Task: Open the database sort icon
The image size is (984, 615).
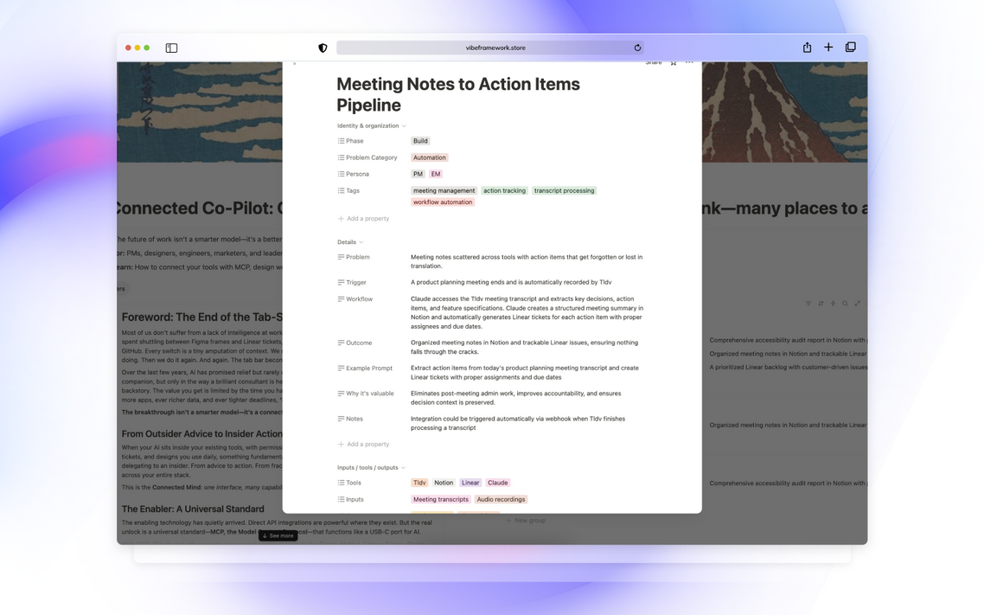Action: (x=821, y=303)
